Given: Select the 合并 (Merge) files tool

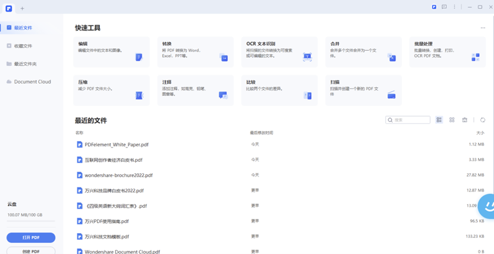Looking at the screenshot, I should pyautogui.click(x=363, y=52).
